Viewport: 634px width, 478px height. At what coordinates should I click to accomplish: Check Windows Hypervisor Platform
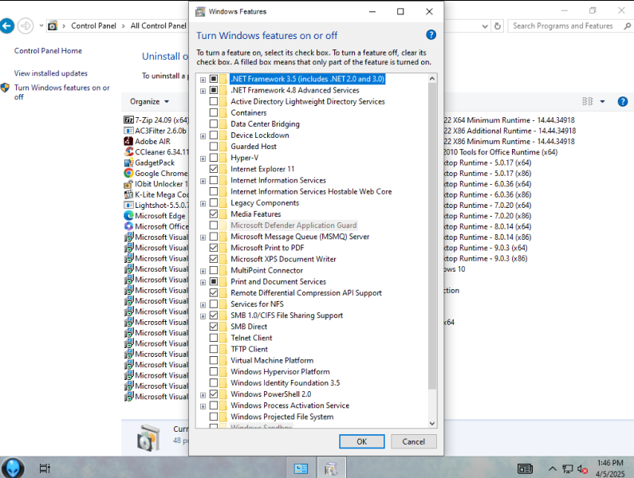point(214,371)
